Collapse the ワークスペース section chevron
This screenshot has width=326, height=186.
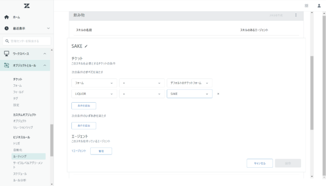pyautogui.click(x=45, y=54)
